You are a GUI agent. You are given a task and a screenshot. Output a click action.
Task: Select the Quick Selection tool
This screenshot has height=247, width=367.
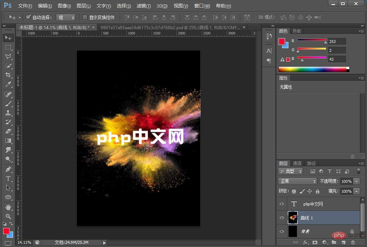pyautogui.click(x=8, y=66)
